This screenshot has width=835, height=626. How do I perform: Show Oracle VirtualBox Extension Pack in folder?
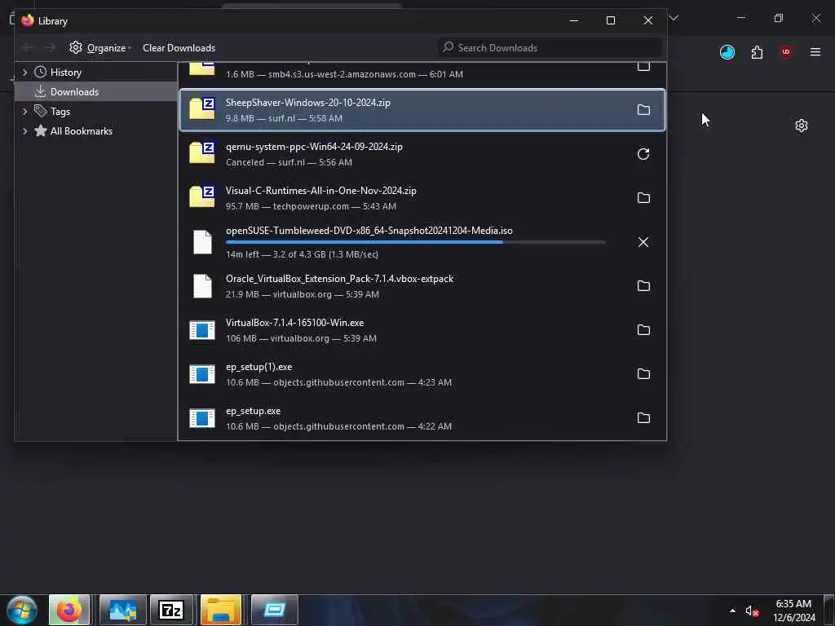pyautogui.click(x=643, y=286)
